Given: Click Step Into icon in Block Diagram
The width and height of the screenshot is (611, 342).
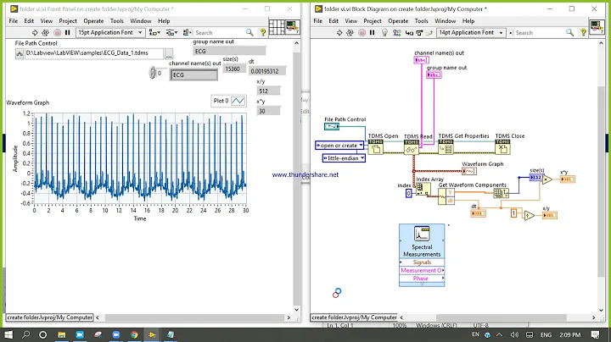Looking at the screenshot, I should (409, 33).
